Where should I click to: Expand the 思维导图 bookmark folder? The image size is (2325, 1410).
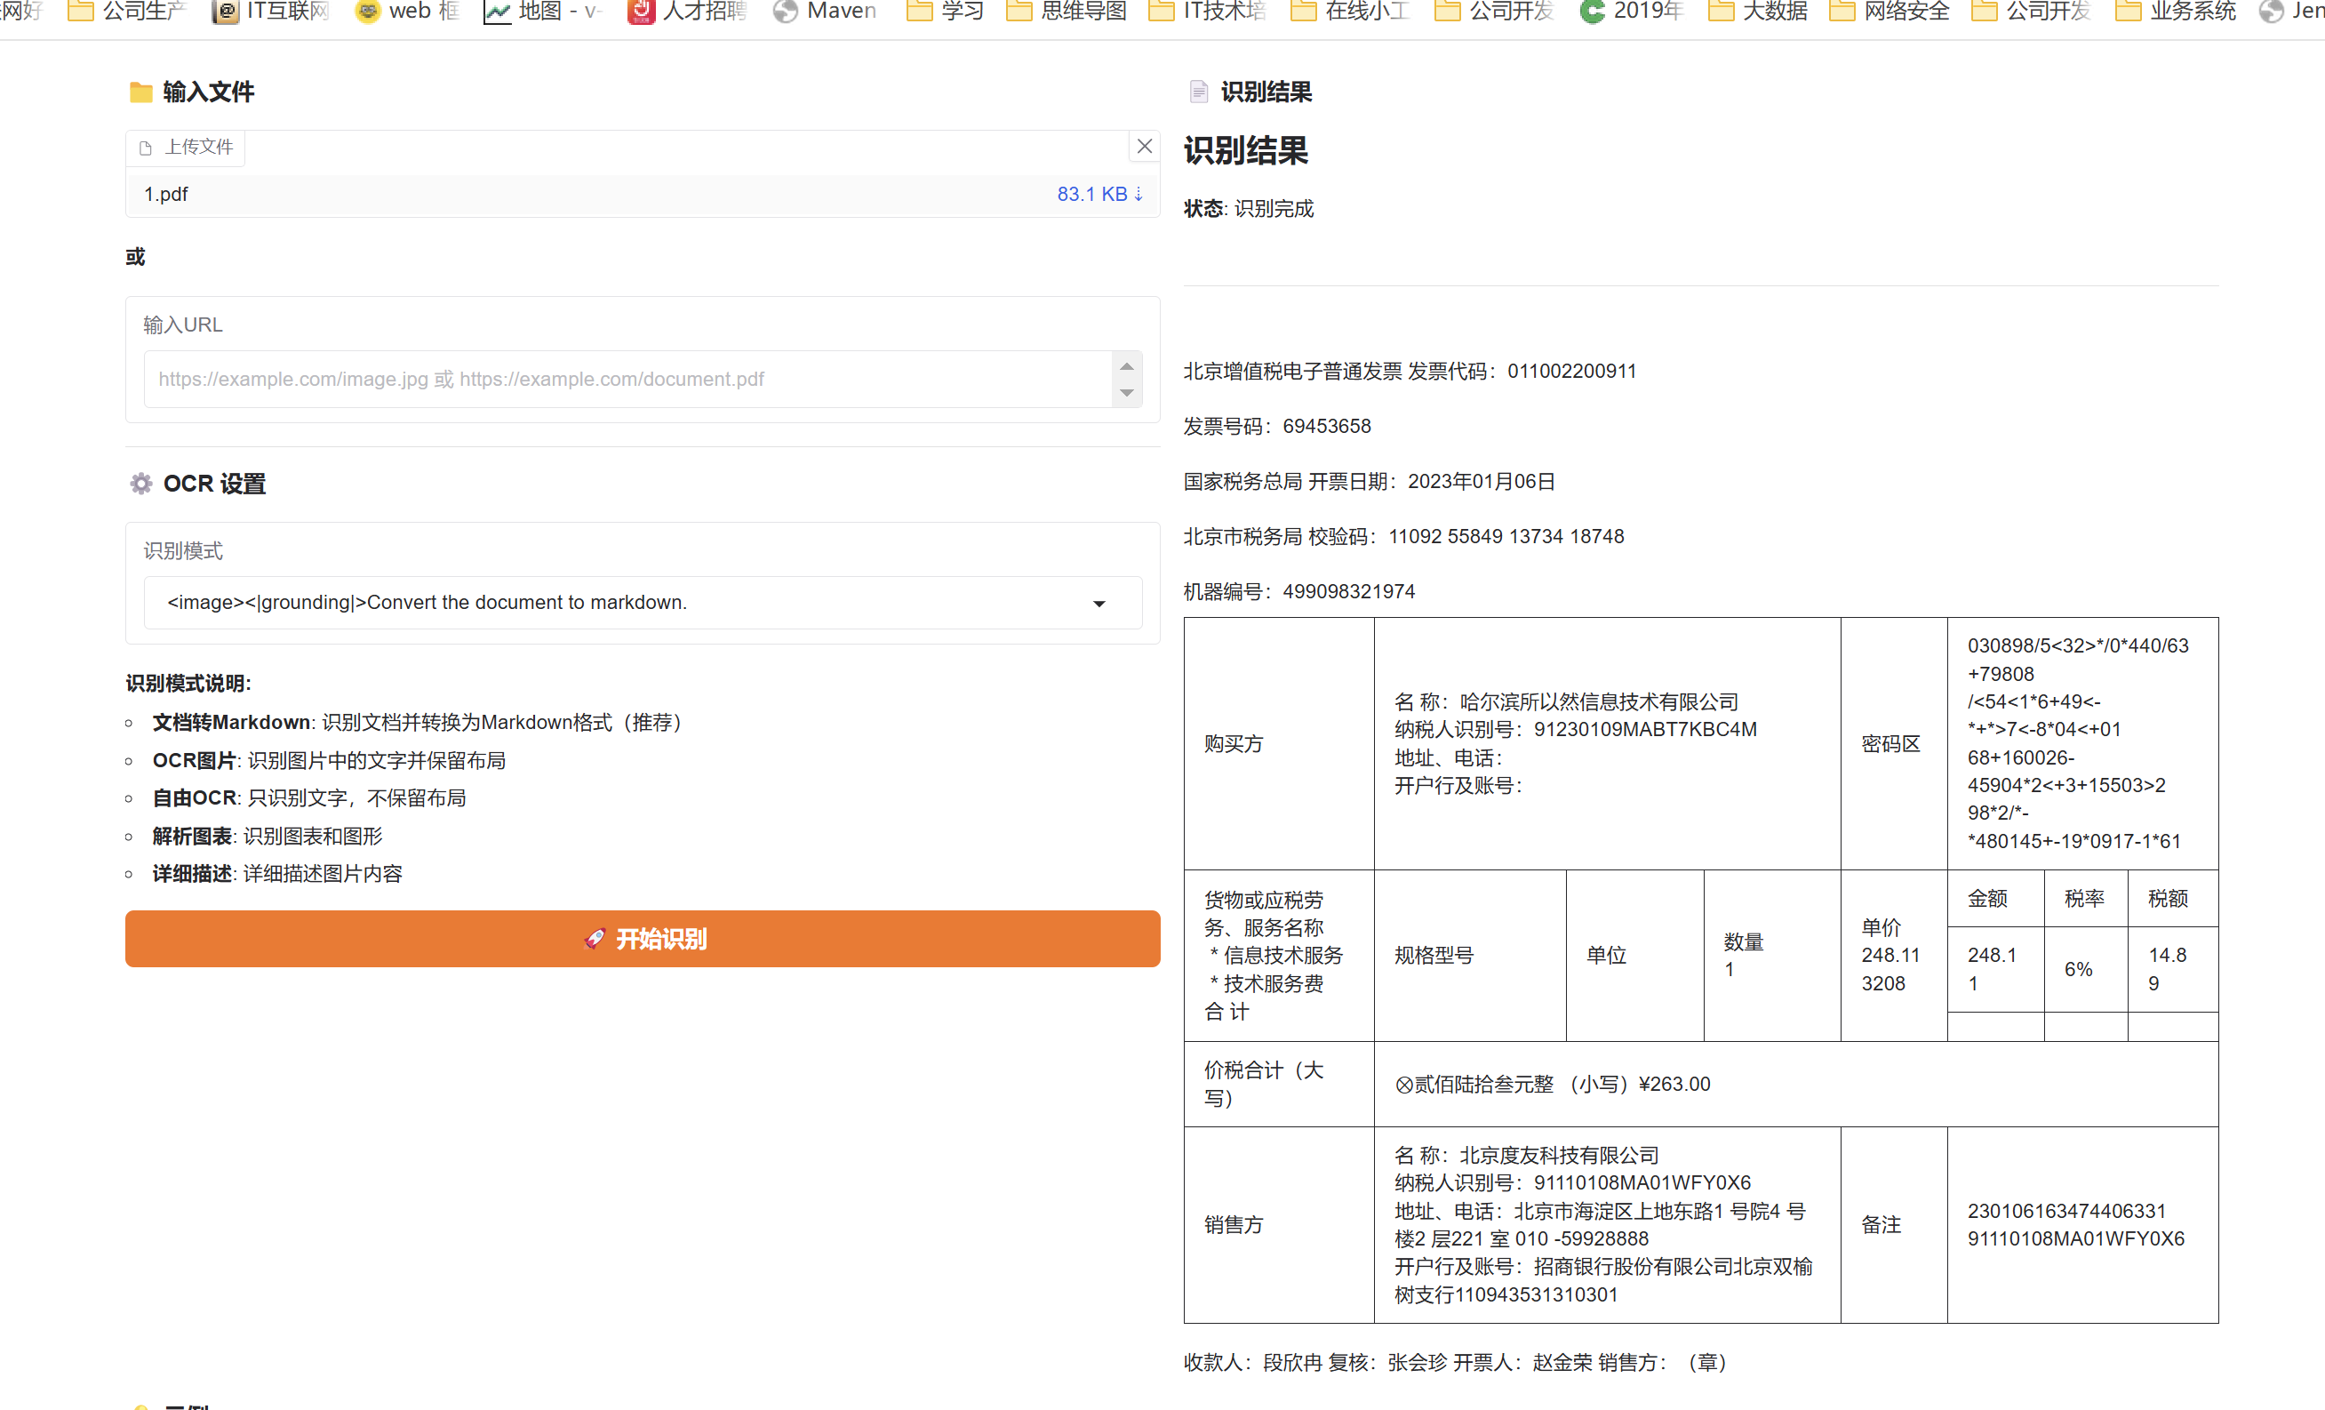tap(1019, 12)
